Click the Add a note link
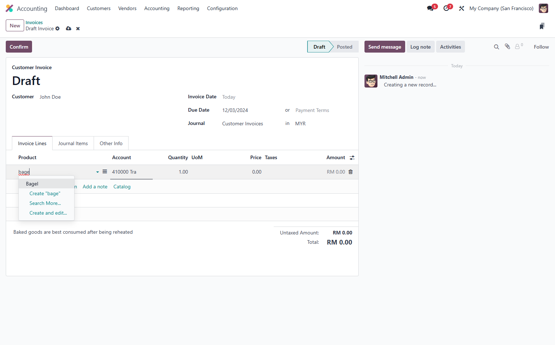 tap(95, 187)
